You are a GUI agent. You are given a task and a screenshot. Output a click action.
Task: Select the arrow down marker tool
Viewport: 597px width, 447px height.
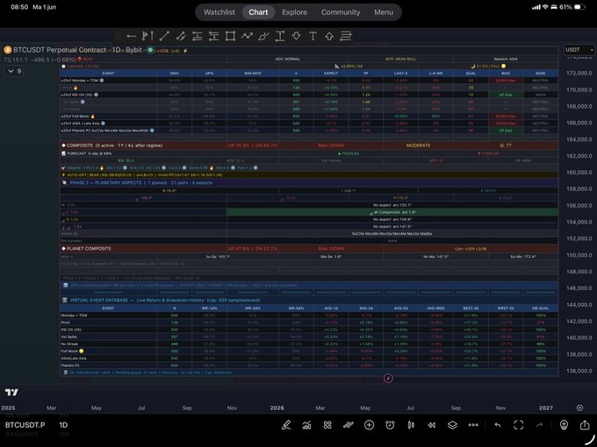point(296,36)
